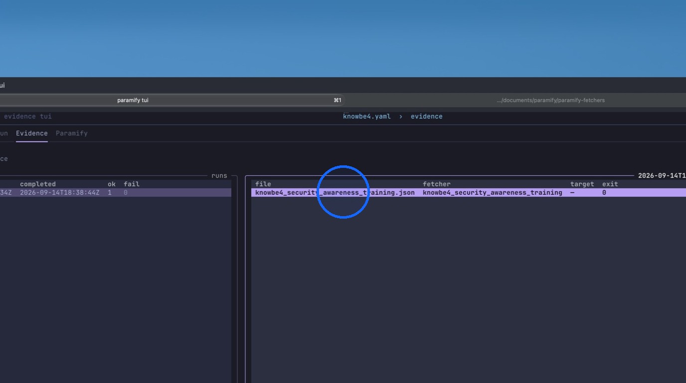This screenshot has width=686, height=383.
Task: Select the Evidence tab
Action: [32, 133]
